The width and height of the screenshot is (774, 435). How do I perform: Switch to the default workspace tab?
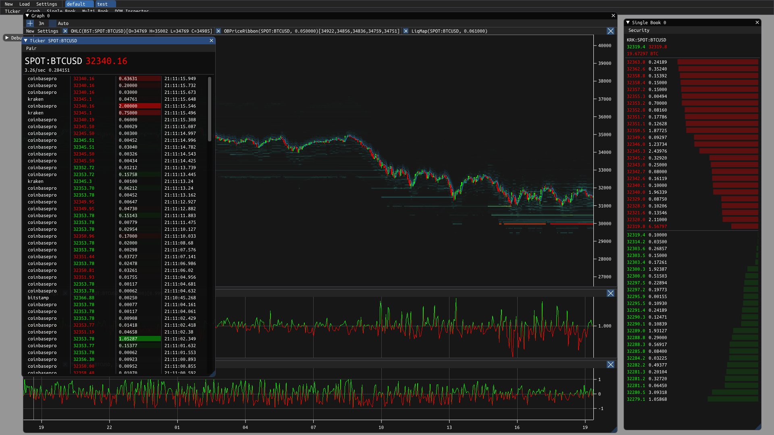[x=79, y=4]
